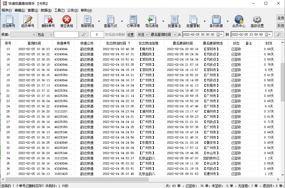Expand the arrow beside 查看方式

pos(122,21)
